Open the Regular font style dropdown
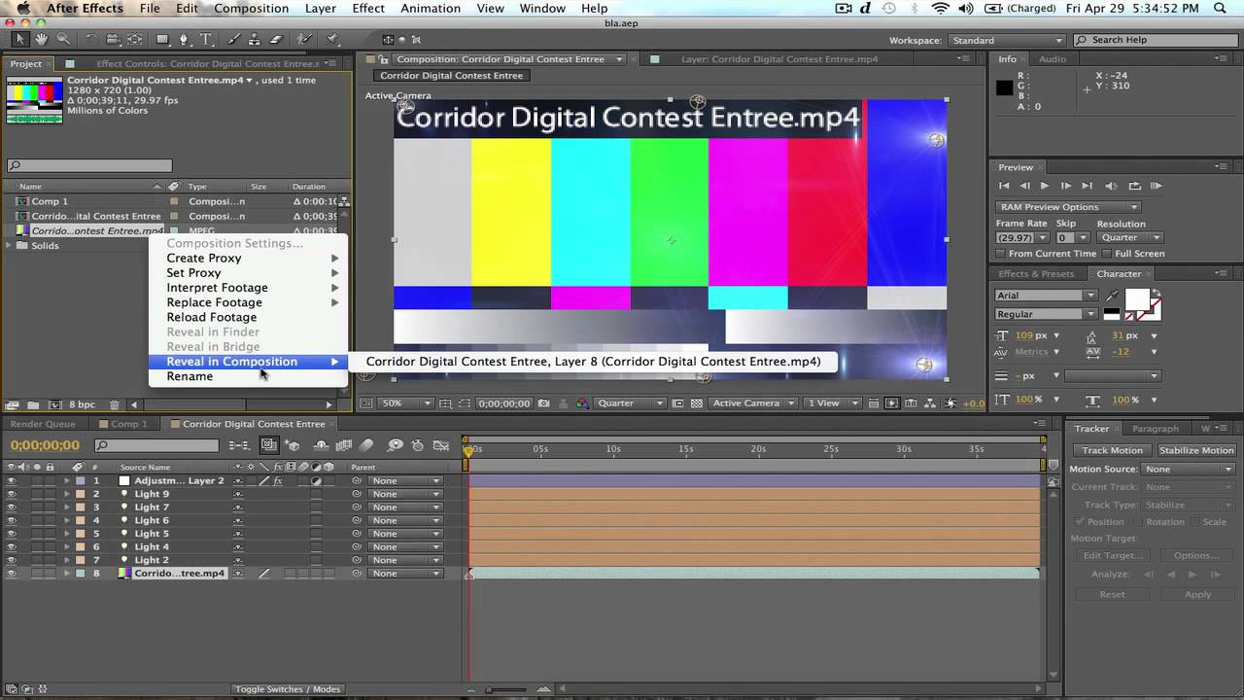This screenshot has width=1244, height=700. pos(1046,314)
